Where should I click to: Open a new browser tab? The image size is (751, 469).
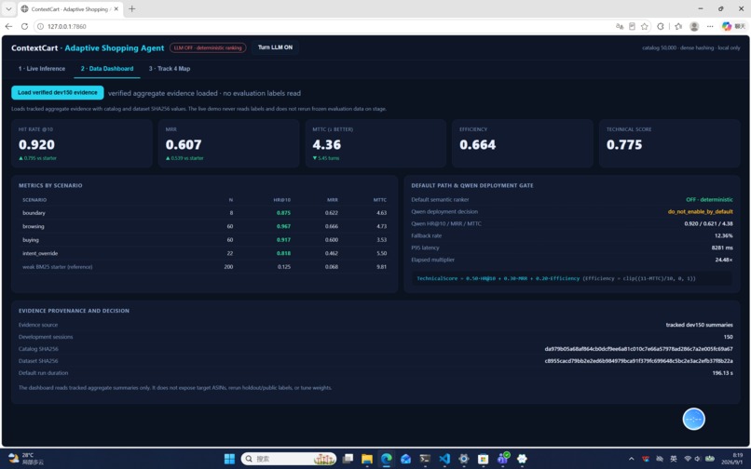pyautogui.click(x=131, y=8)
